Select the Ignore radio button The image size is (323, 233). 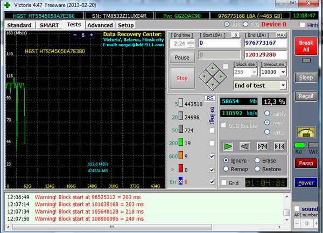[x=226, y=160]
